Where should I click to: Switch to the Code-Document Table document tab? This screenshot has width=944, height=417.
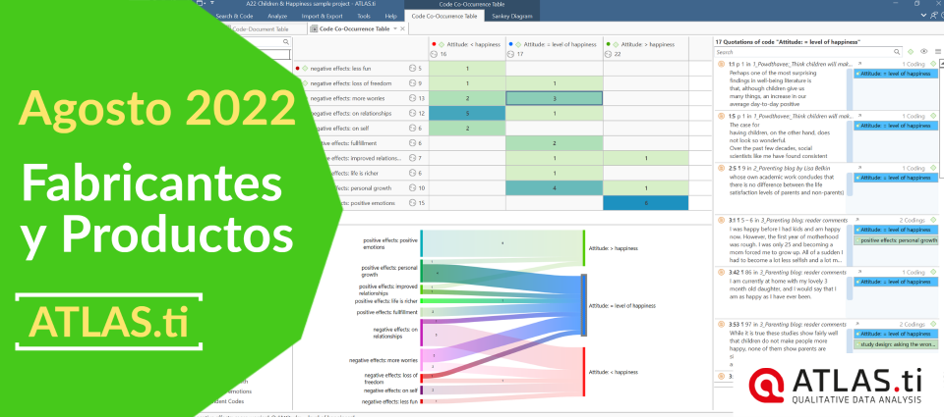tap(262, 28)
